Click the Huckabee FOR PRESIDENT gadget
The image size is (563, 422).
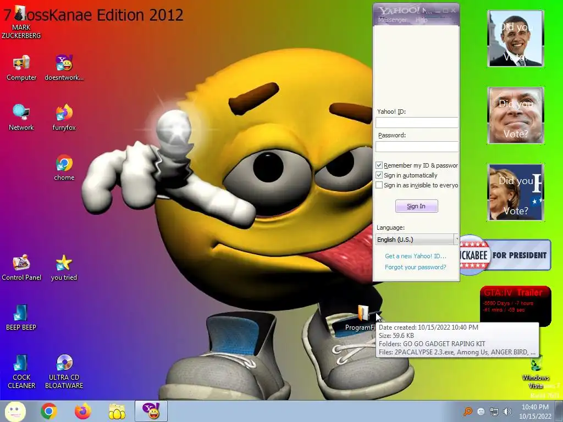[x=506, y=255]
